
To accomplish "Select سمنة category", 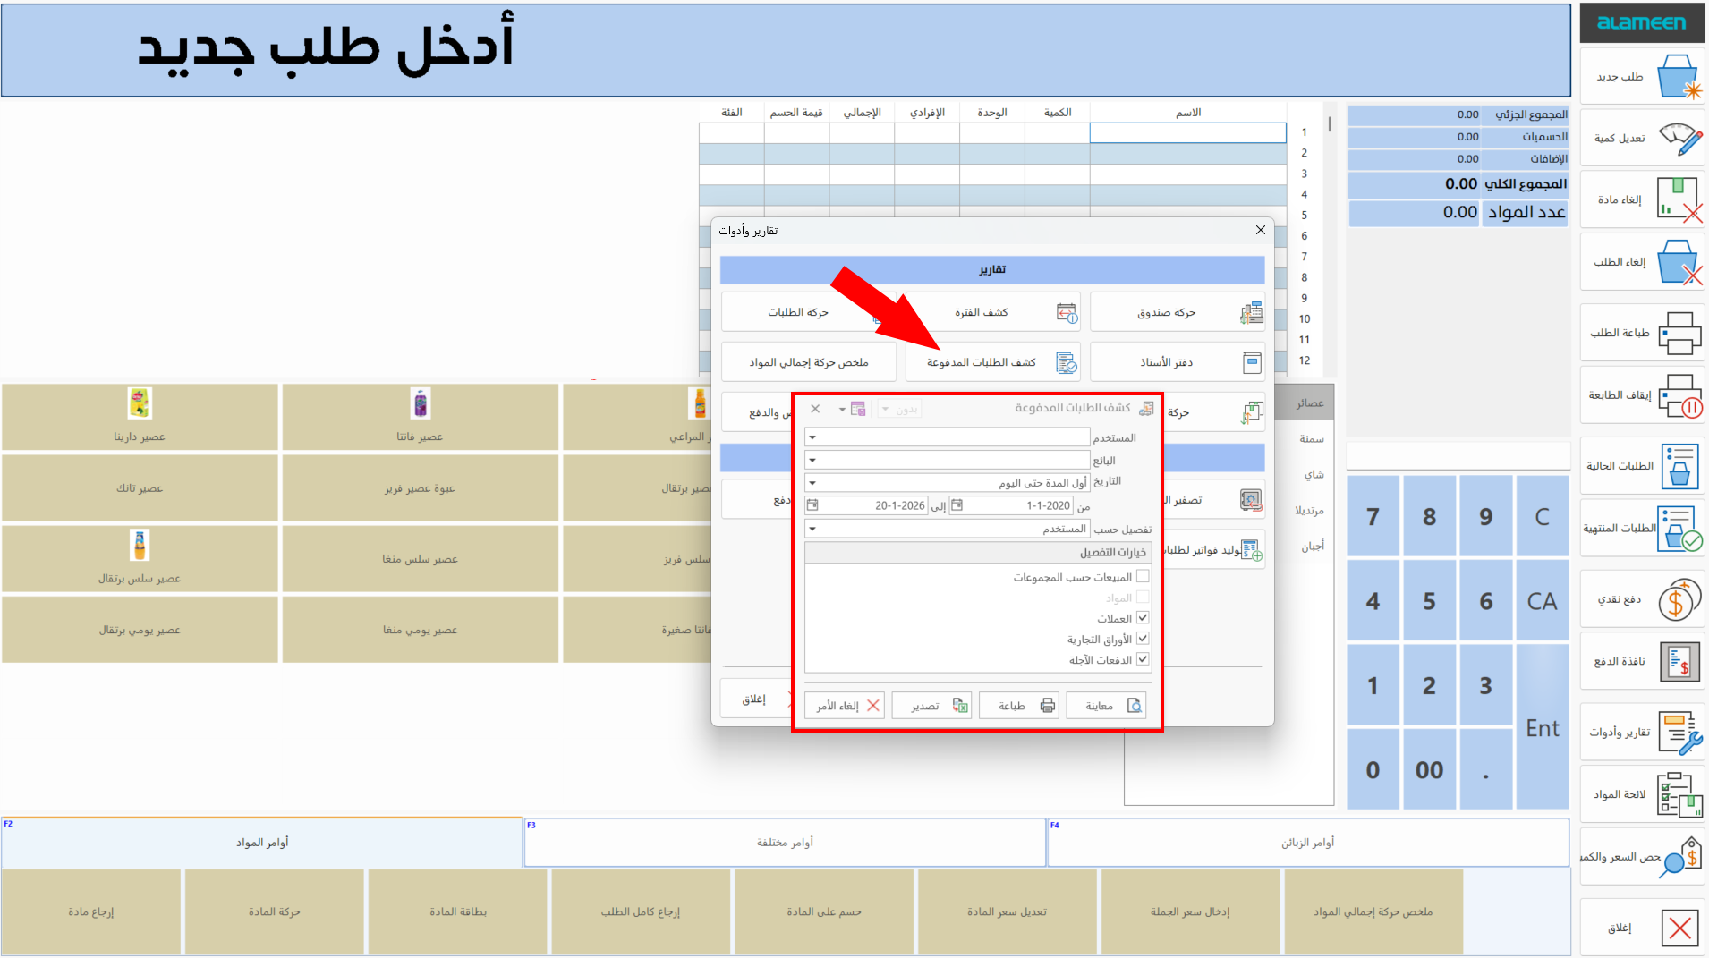I will (x=1311, y=438).
